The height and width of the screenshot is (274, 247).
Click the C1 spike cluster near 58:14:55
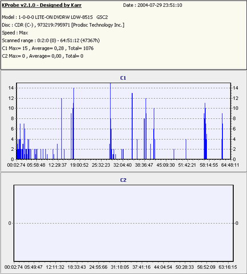[x=205, y=131]
